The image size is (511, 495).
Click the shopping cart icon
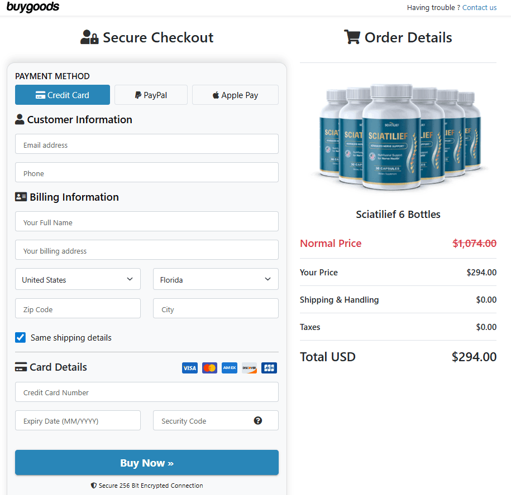click(x=352, y=37)
